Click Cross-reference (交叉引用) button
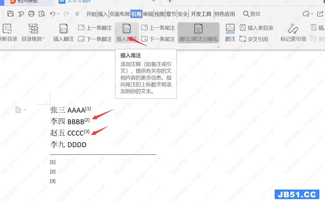The height and width of the screenshot is (202, 325). click(x=254, y=39)
